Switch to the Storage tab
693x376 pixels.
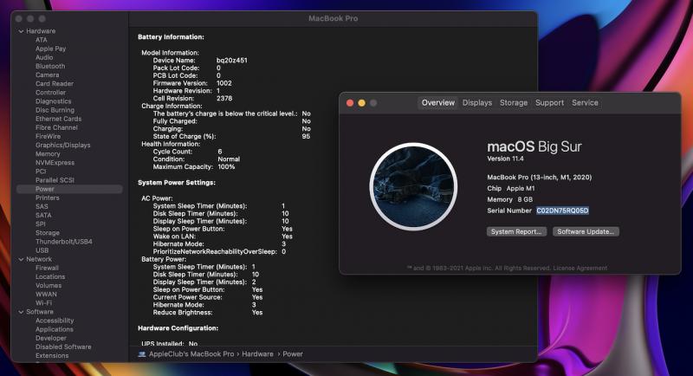514,103
